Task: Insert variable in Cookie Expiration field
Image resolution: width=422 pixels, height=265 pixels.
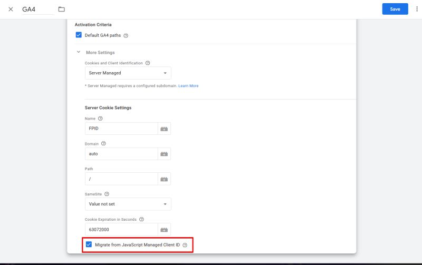Action: tap(164, 230)
